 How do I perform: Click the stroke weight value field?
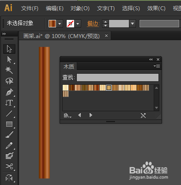point(119,23)
